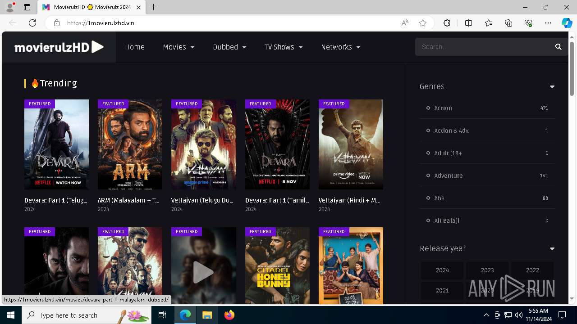Click the search magnifier icon

tap(558, 47)
